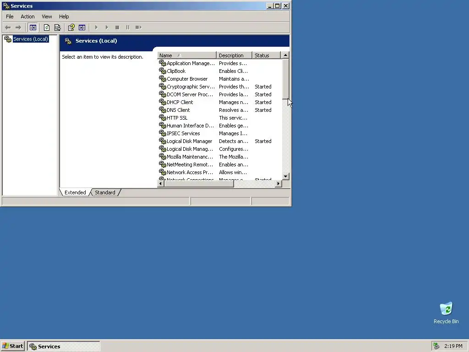Click the taskbar clock showing 2:19 PM
Screen dimensions: 469x352
(x=453, y=346)
